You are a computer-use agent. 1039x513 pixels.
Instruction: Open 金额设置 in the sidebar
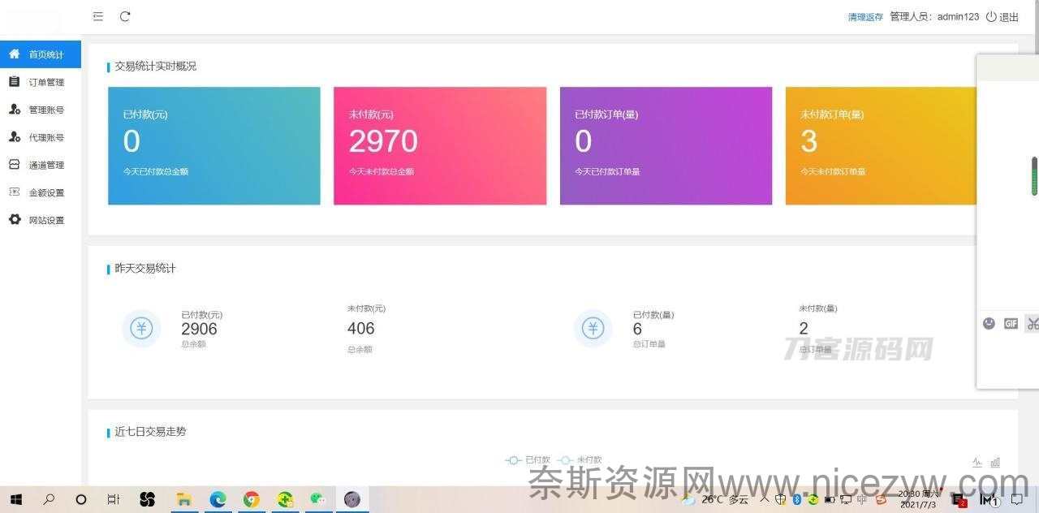pos(41,192)
